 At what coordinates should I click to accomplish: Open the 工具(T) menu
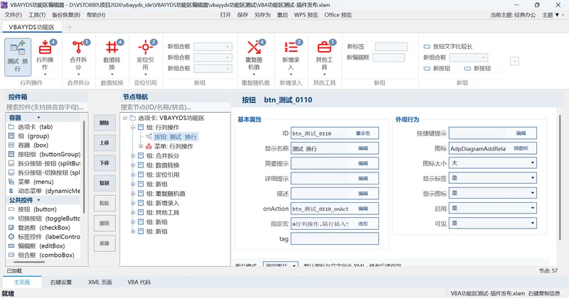pyautogui.click(x=37, y=15)
